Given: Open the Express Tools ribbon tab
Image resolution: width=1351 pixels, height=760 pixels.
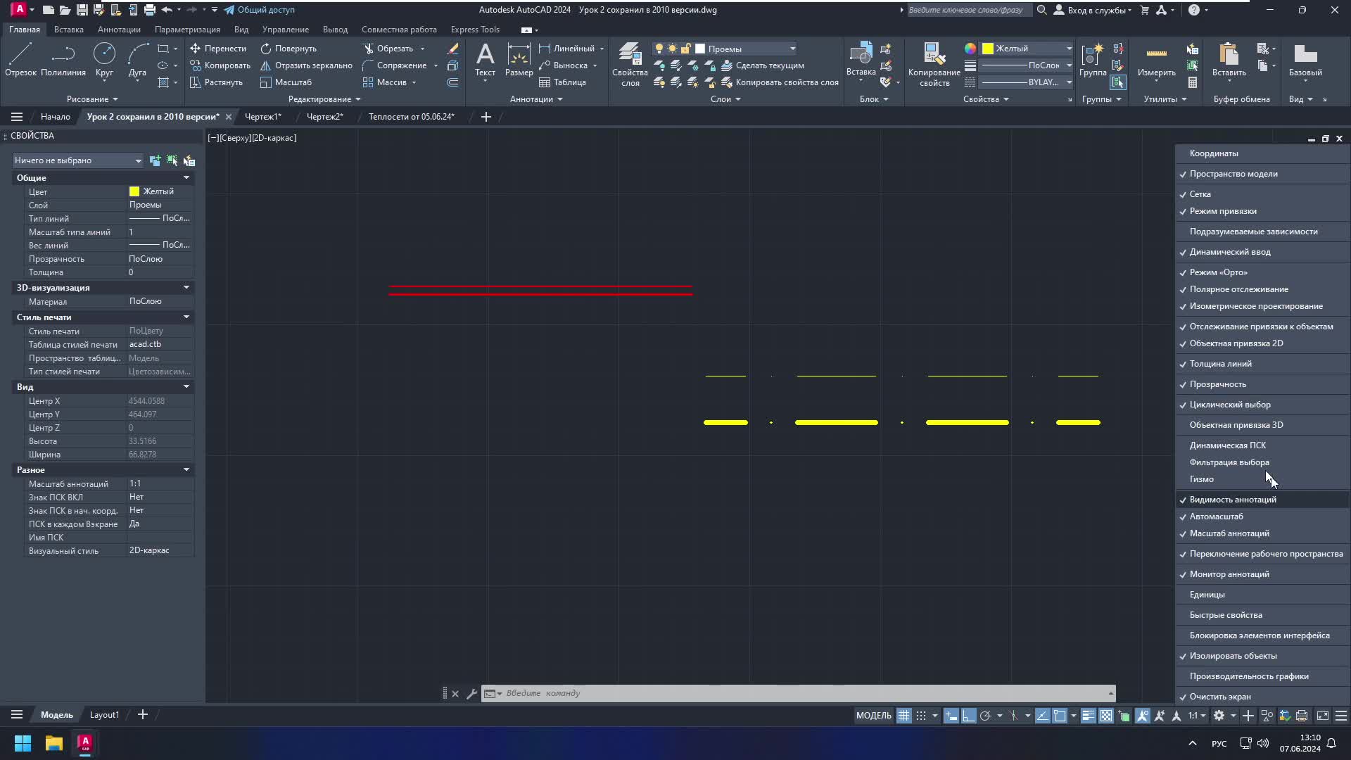Looking at the screenshot, I should pos(475,30).
